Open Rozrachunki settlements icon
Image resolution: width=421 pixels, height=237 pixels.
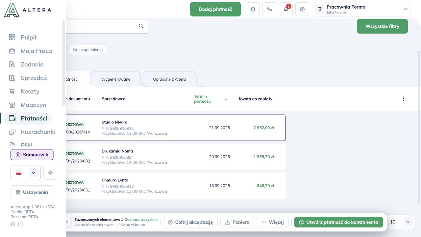click(12, 132)
